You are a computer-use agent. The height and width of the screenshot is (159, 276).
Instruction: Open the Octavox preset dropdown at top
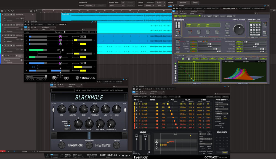(142, 97)
